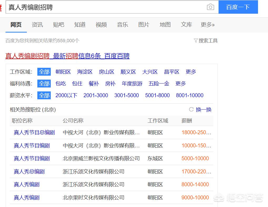Choose the 2001-3000 salary range
The width and height of the screenshot is (268, 207).
click(x=96, y=95)
